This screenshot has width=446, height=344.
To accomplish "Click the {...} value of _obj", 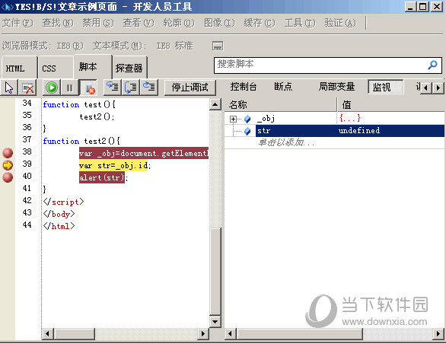I will [x=350, y=118].
